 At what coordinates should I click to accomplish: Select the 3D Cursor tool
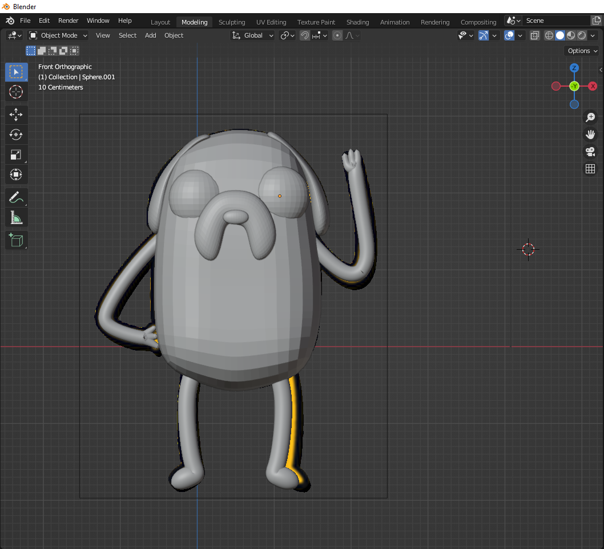coord(16,92)
